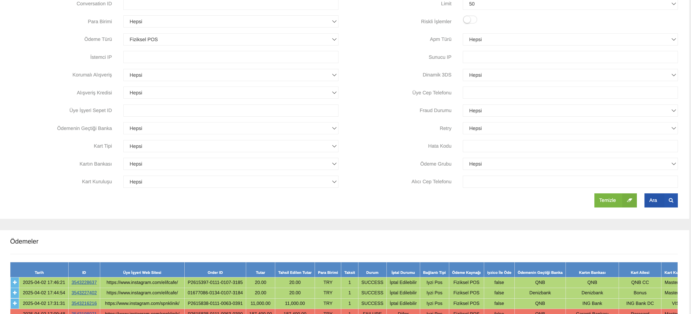
Task: Open payment ID link 3543228637
Action: [x=84, y=282]
